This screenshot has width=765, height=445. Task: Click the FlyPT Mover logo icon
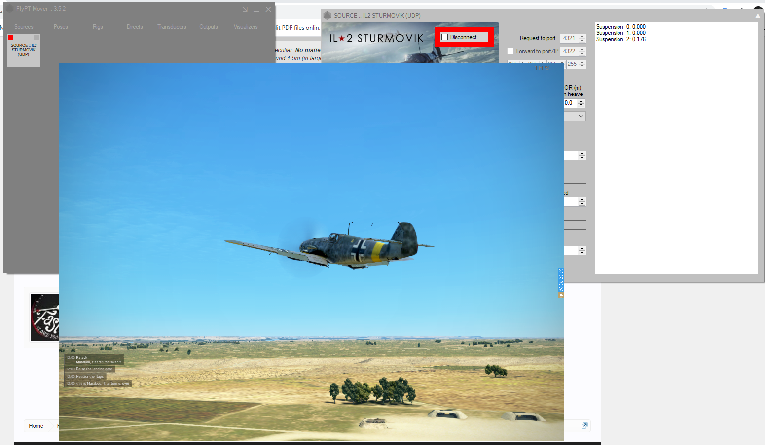(9, 9)
